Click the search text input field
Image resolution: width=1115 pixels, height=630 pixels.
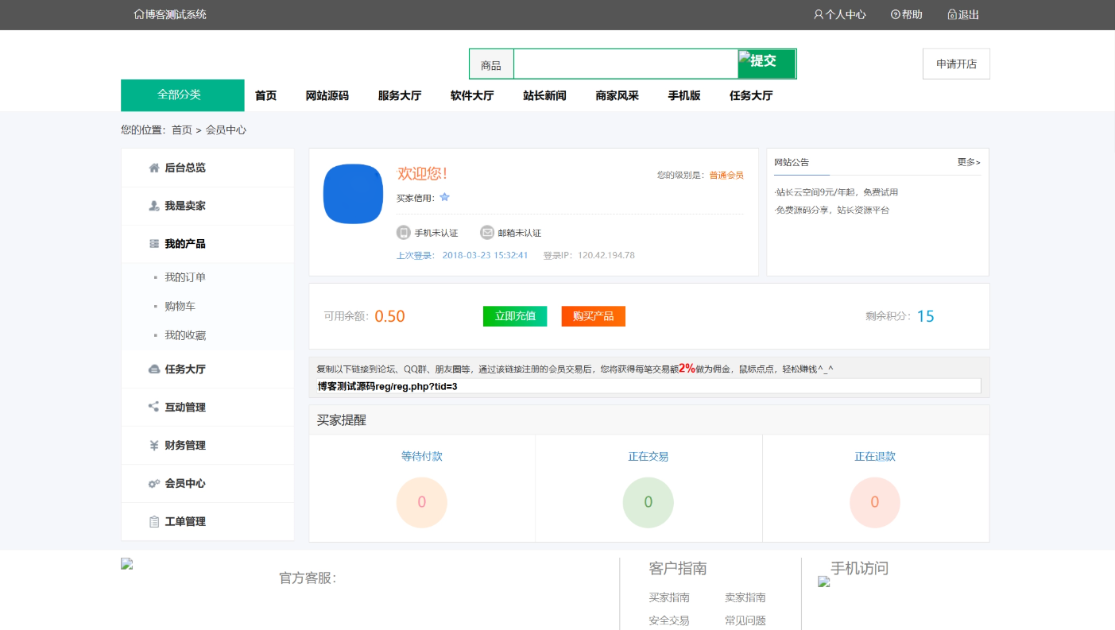(x=625, y=64)
